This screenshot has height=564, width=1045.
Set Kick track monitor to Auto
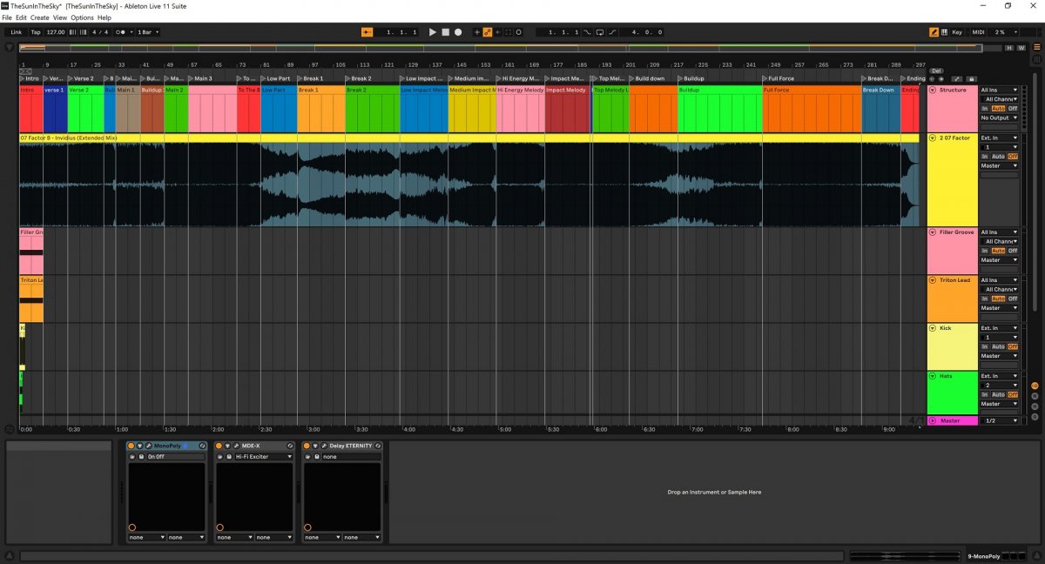tap(998, 346)
